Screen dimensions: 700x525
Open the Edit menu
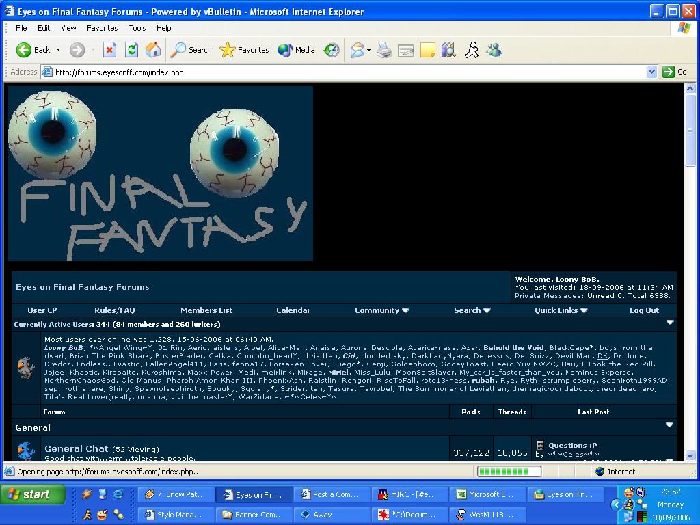click(x=44, y=27)
